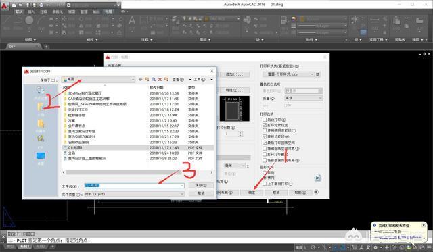Viewport: 433px width, 252px height.
Task: Click the plot style table edit icon
Action: (317, 74)
